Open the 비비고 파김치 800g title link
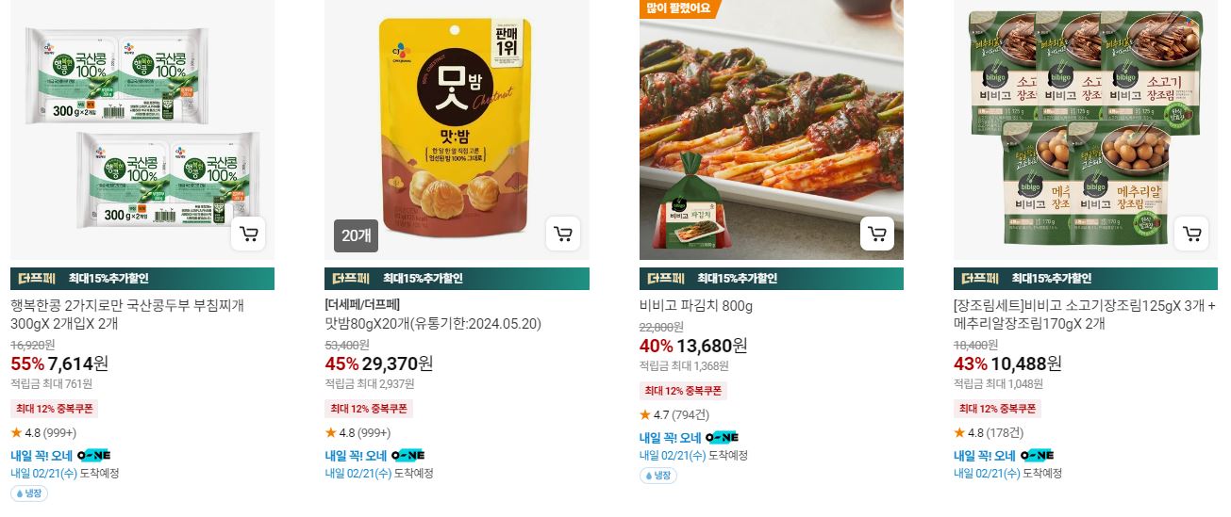 tap(696, 306)
